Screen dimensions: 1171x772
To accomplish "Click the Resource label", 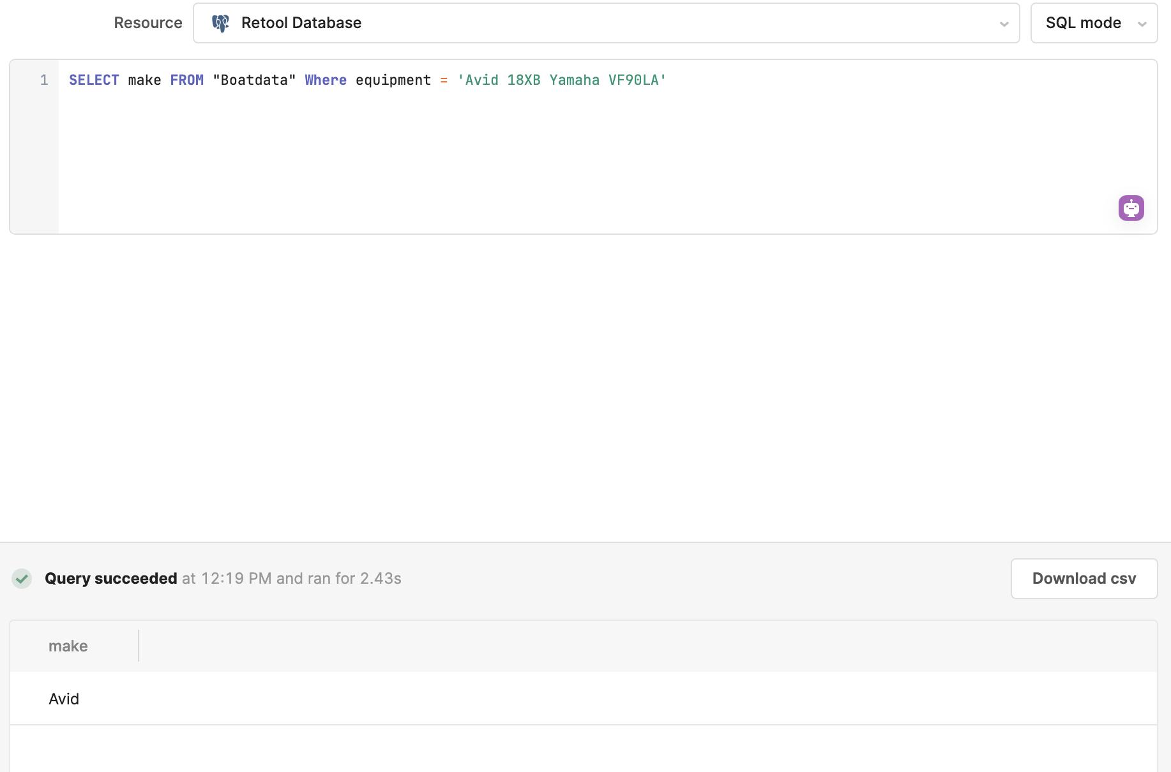I will click(x=148, y=23).
